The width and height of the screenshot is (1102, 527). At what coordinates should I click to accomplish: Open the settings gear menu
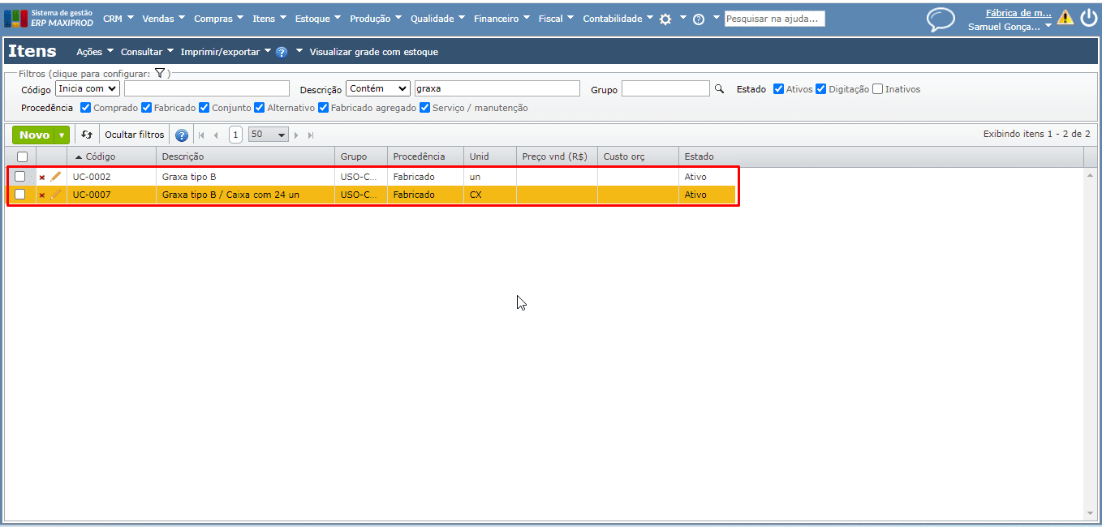665,19
